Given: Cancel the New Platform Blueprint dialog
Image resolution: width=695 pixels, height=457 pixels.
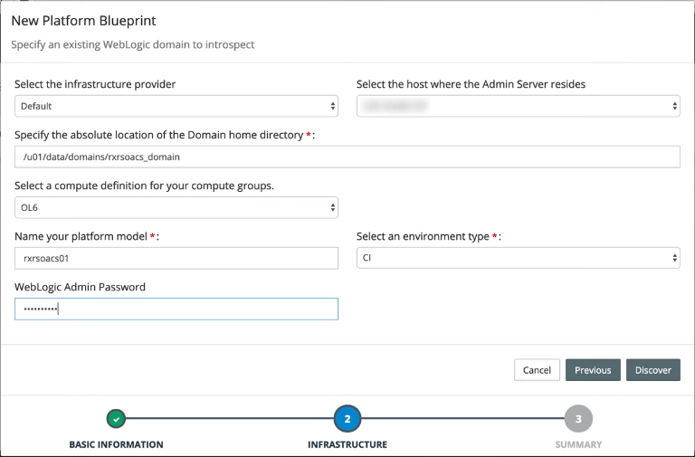Looking at the screenshot, I should coord(537,370).
